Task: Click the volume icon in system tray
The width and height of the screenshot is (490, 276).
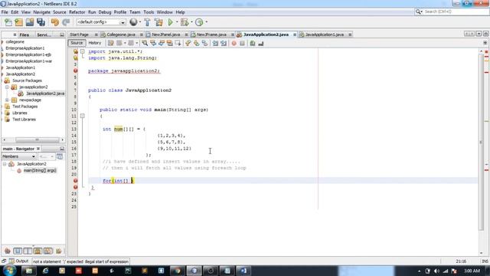Action: tap(436, 271)
